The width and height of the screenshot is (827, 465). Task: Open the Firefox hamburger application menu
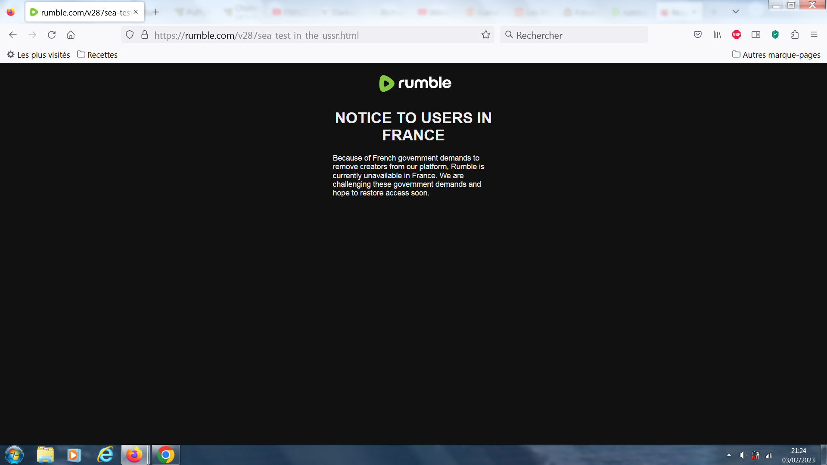pos(814,35)
